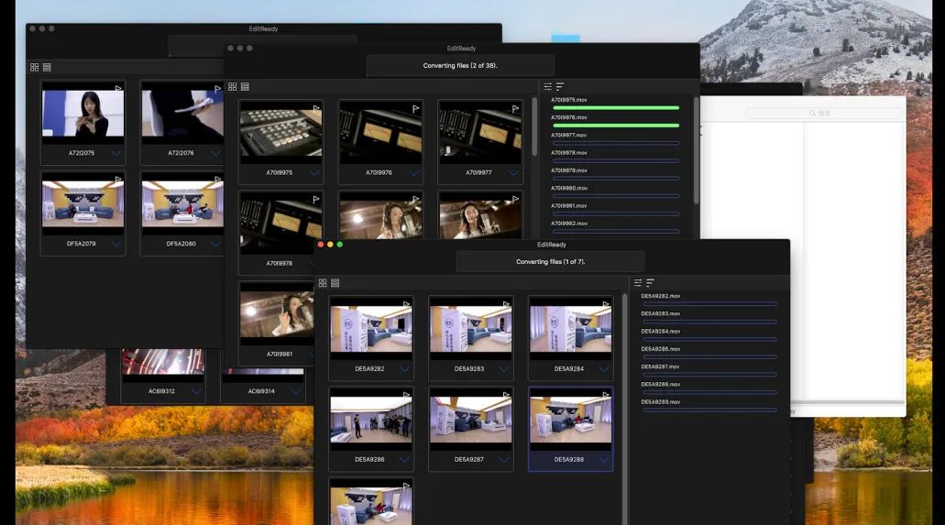945x525 pixels.
Task: Expand the chevron under clip DE5A9283
Action: [x=503, y=369]
